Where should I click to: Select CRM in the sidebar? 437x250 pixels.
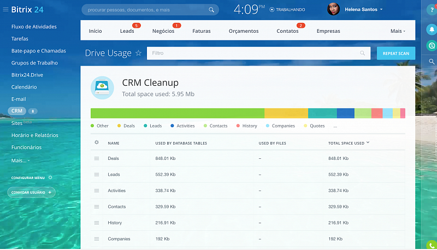(x=17, y=111)
